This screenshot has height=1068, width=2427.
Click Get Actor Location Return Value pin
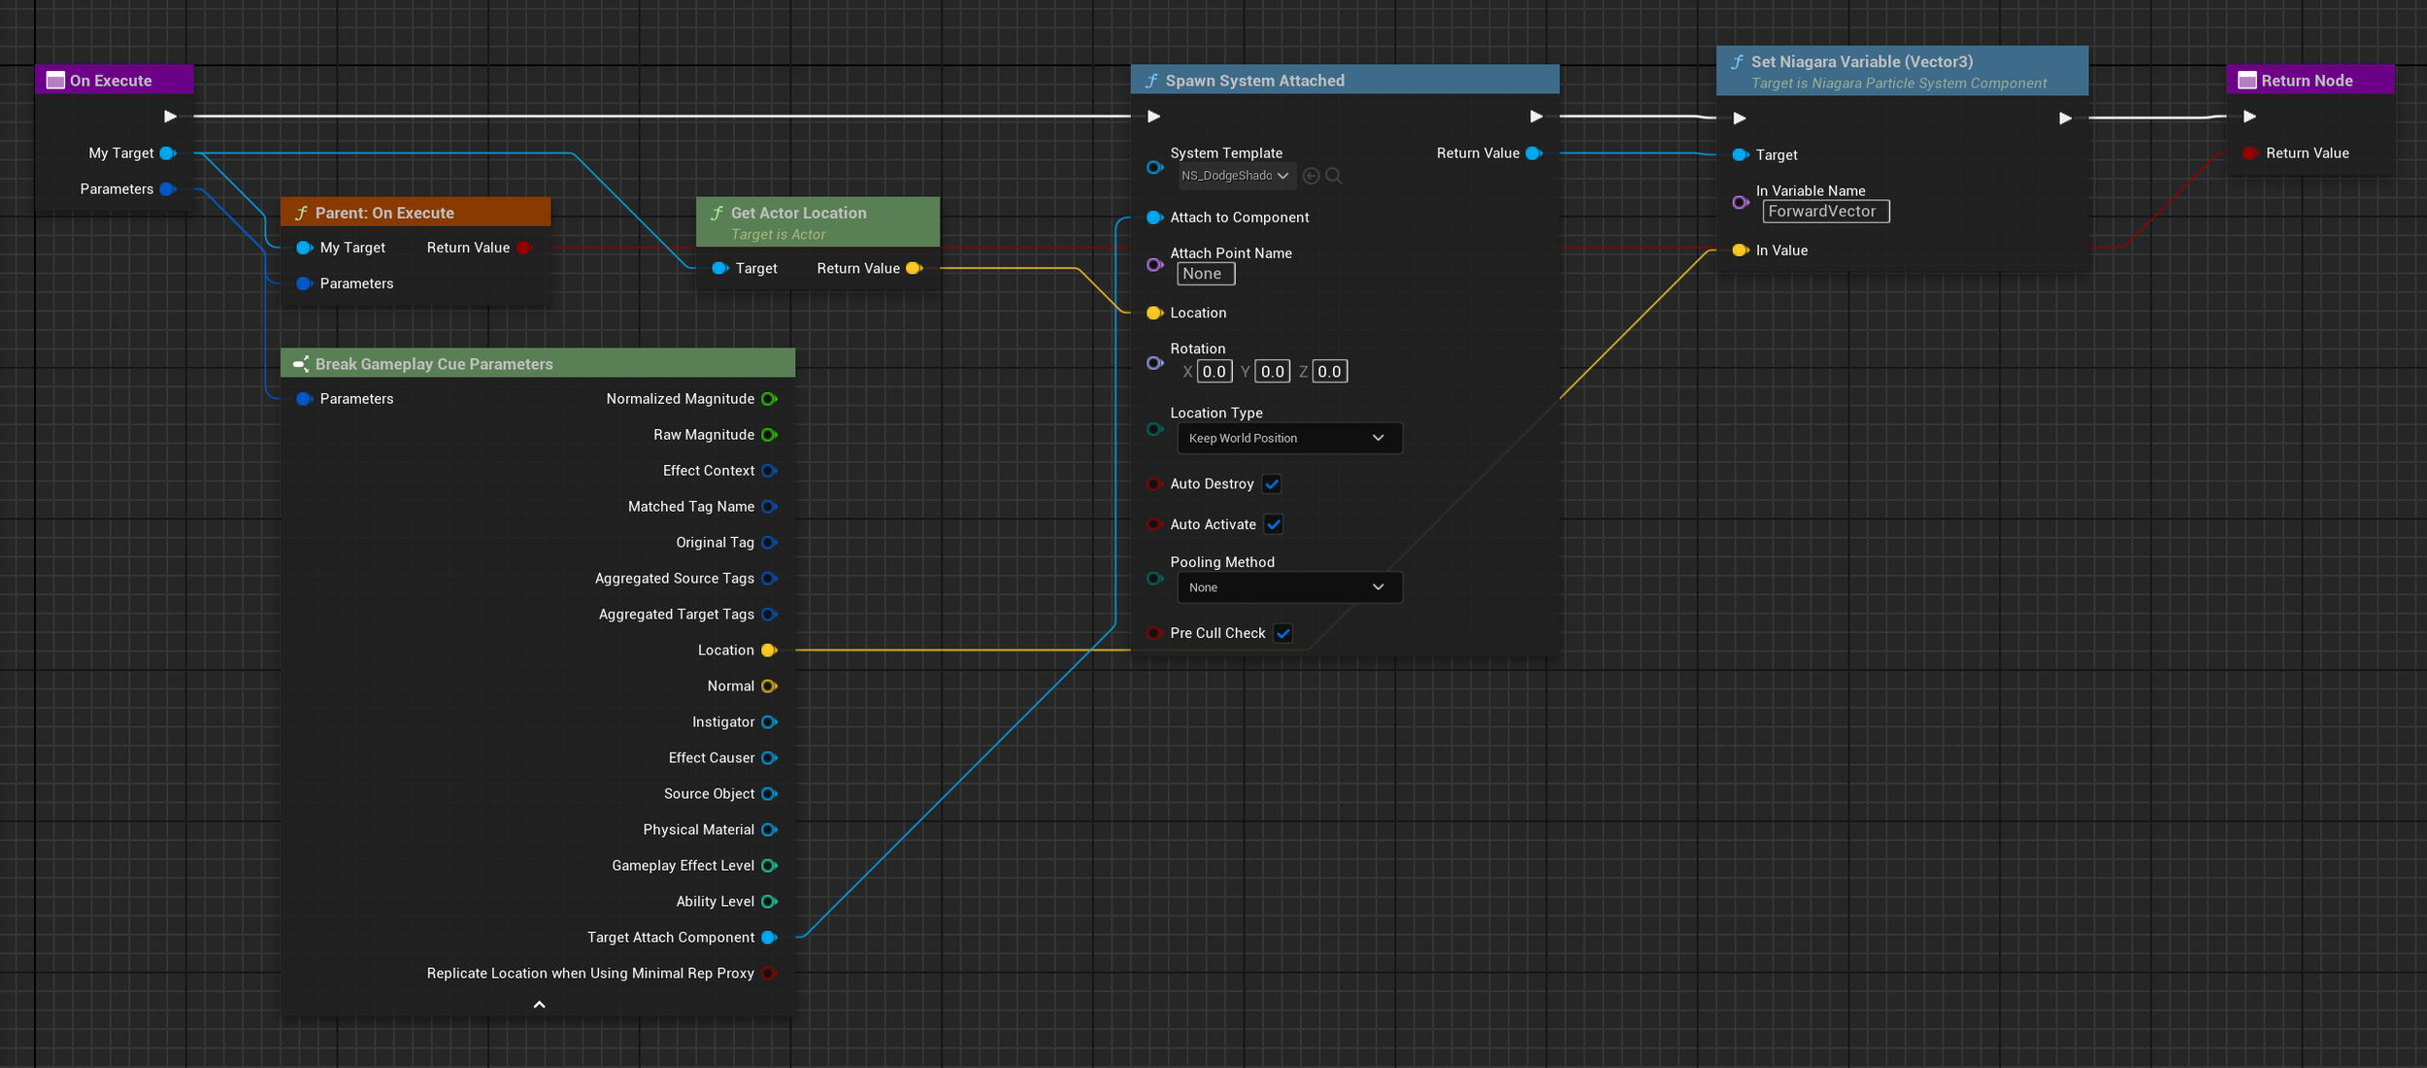[914, 268]
